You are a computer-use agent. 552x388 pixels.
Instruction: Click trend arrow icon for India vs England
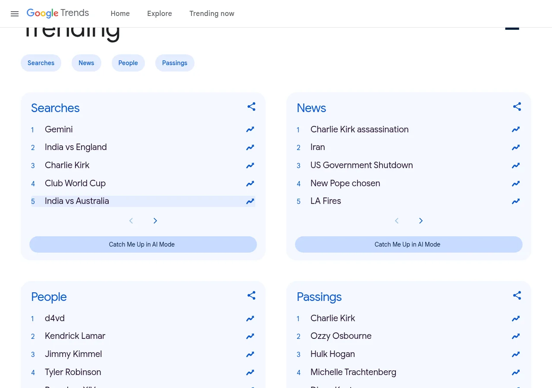tap(250, 147)
